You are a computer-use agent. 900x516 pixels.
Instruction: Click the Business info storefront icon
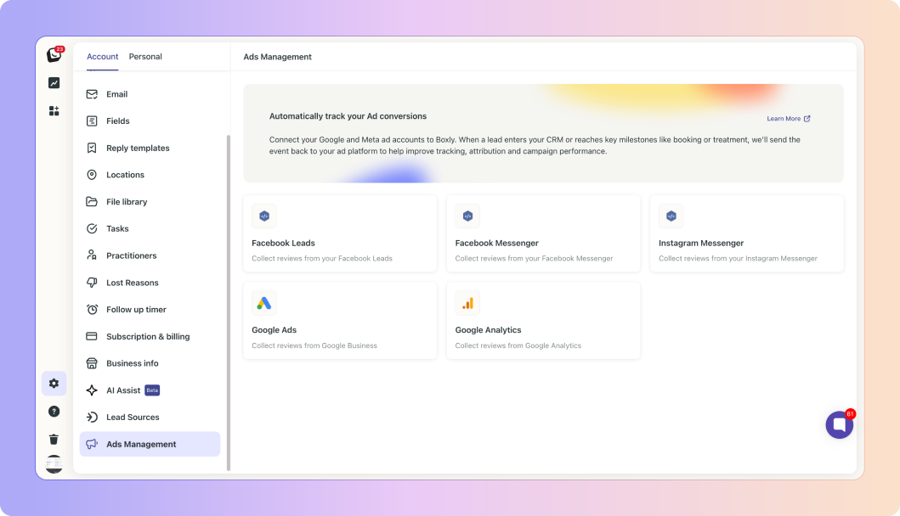coord(92,363)
